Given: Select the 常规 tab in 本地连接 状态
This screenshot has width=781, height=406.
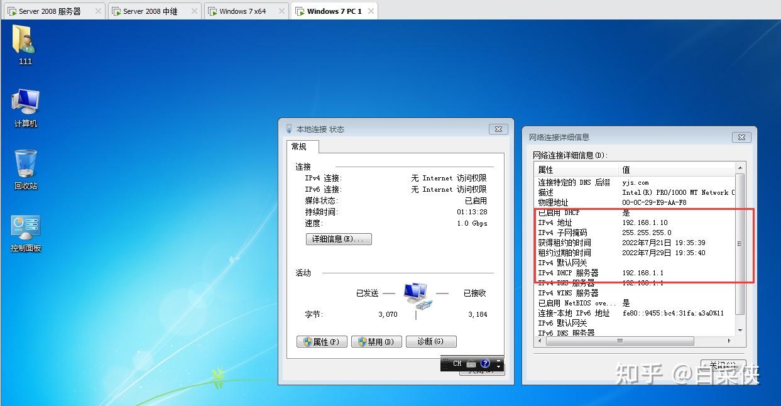Looking at the screenshot, I should (x=301, y=146).
